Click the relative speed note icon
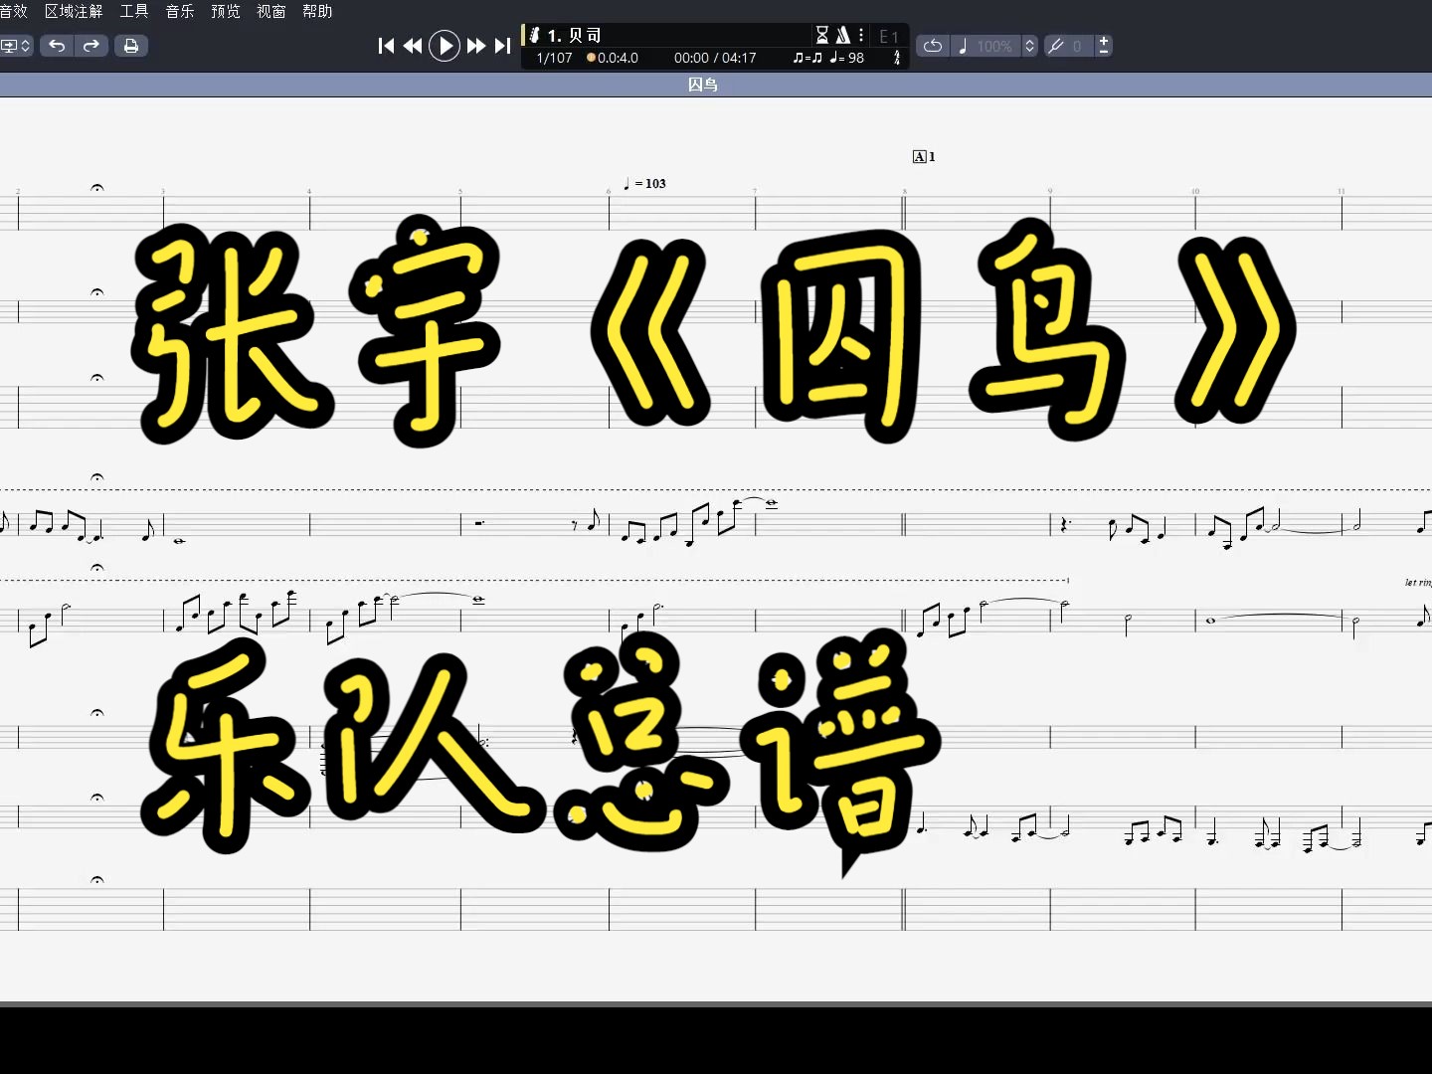This screenshot has height=1074, width=1432. pyautogui.click(x=963, y=46)
